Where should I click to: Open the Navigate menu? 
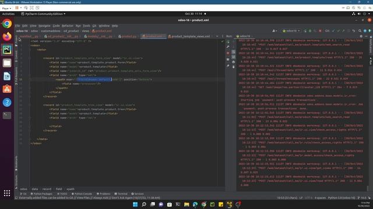(x=44, y=26)
